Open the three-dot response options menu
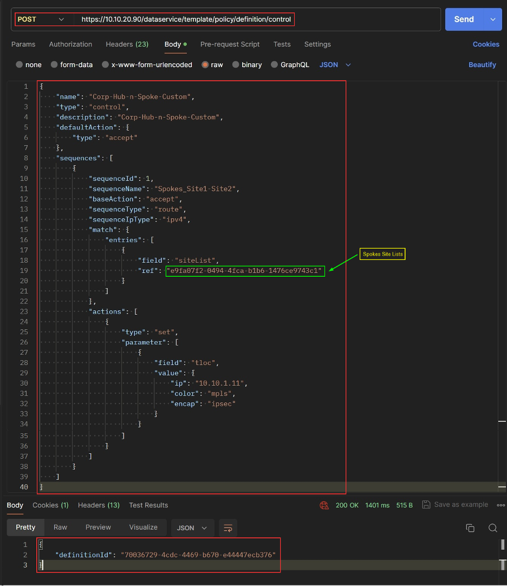Image resolution: width=507 pixels, height=586 pixels. [x=500, y=505]
